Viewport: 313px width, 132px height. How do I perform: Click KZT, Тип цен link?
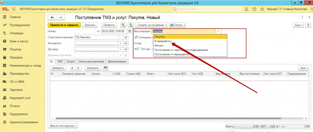tap(144, 49)
